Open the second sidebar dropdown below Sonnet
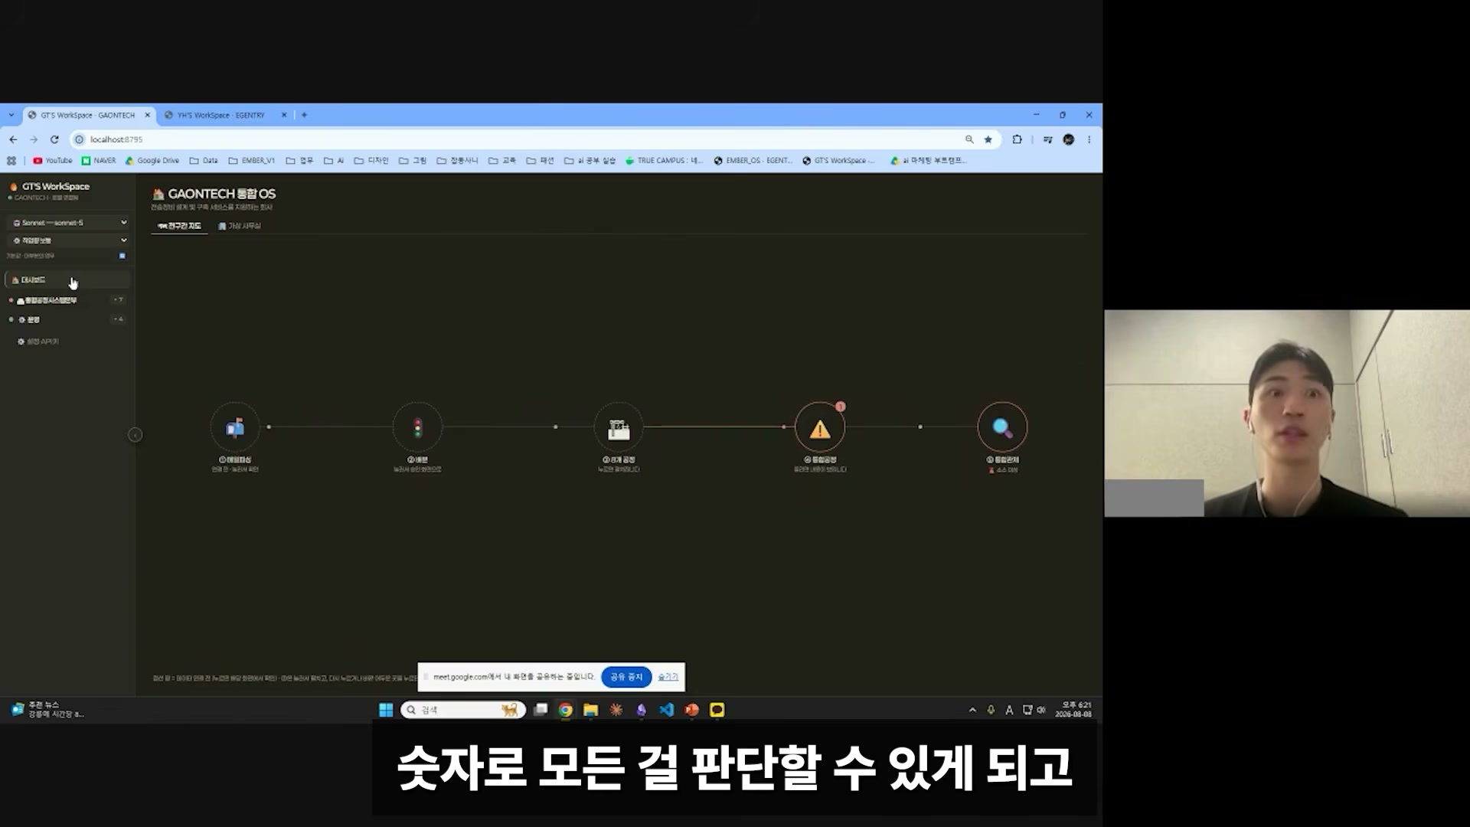Viewport: 1470px width, 827px height. 70,240
